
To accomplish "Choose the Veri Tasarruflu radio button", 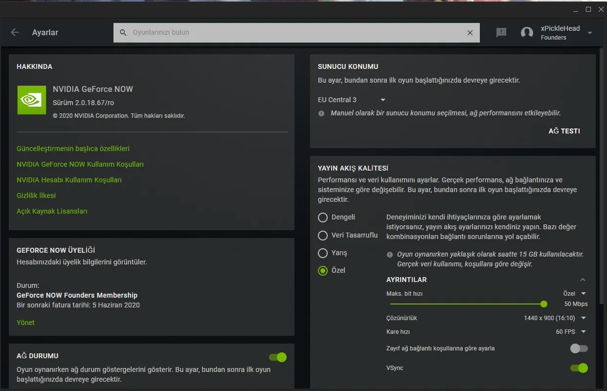I will click(x=323, y=236).
